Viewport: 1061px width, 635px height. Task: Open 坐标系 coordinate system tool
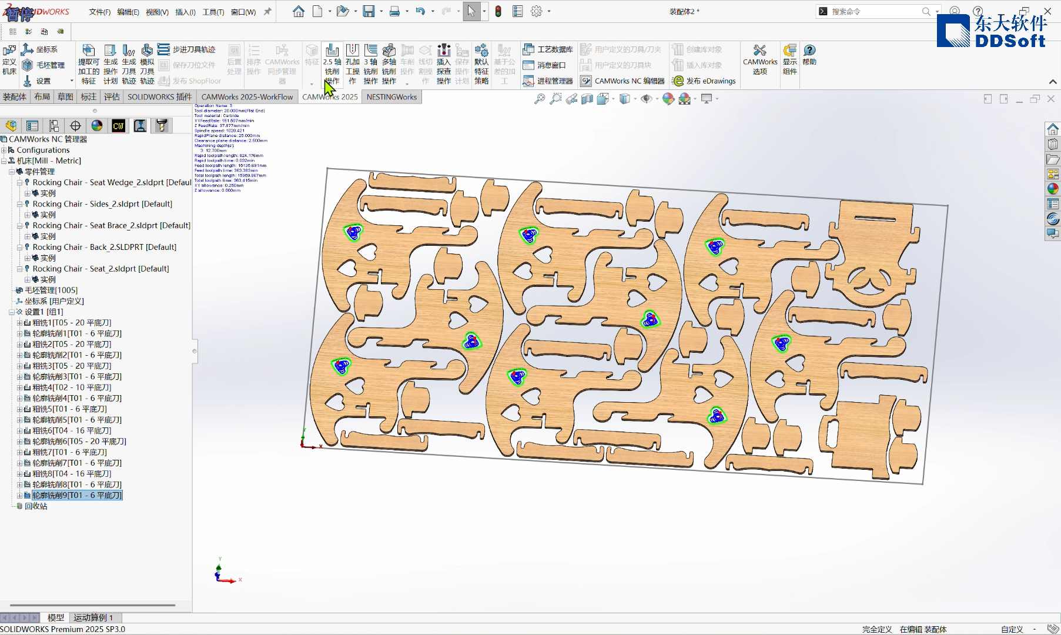pyautogui.click(x=40, y=49)
